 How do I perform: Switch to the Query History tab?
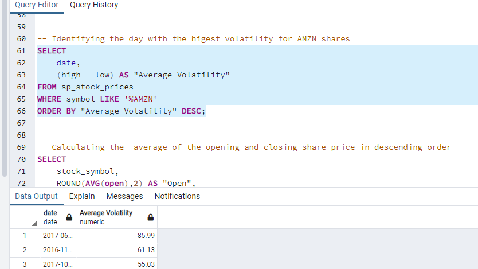pos(94,5)
